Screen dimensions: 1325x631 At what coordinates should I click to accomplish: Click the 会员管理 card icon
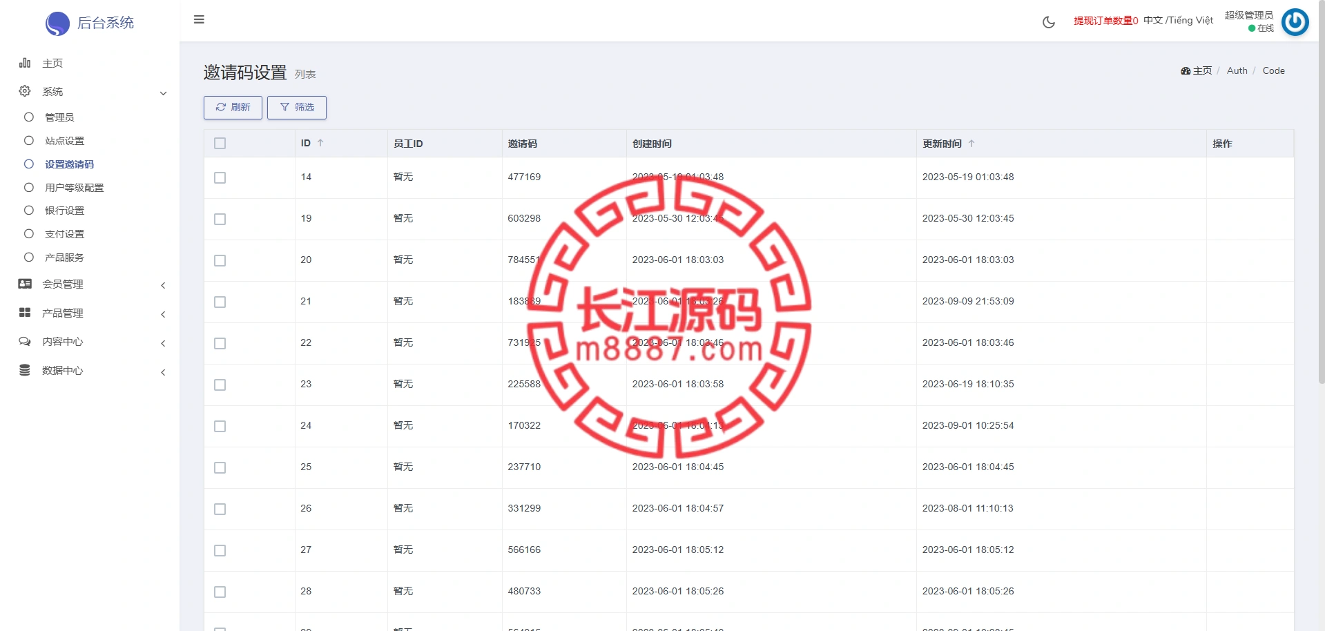(25, 284)
